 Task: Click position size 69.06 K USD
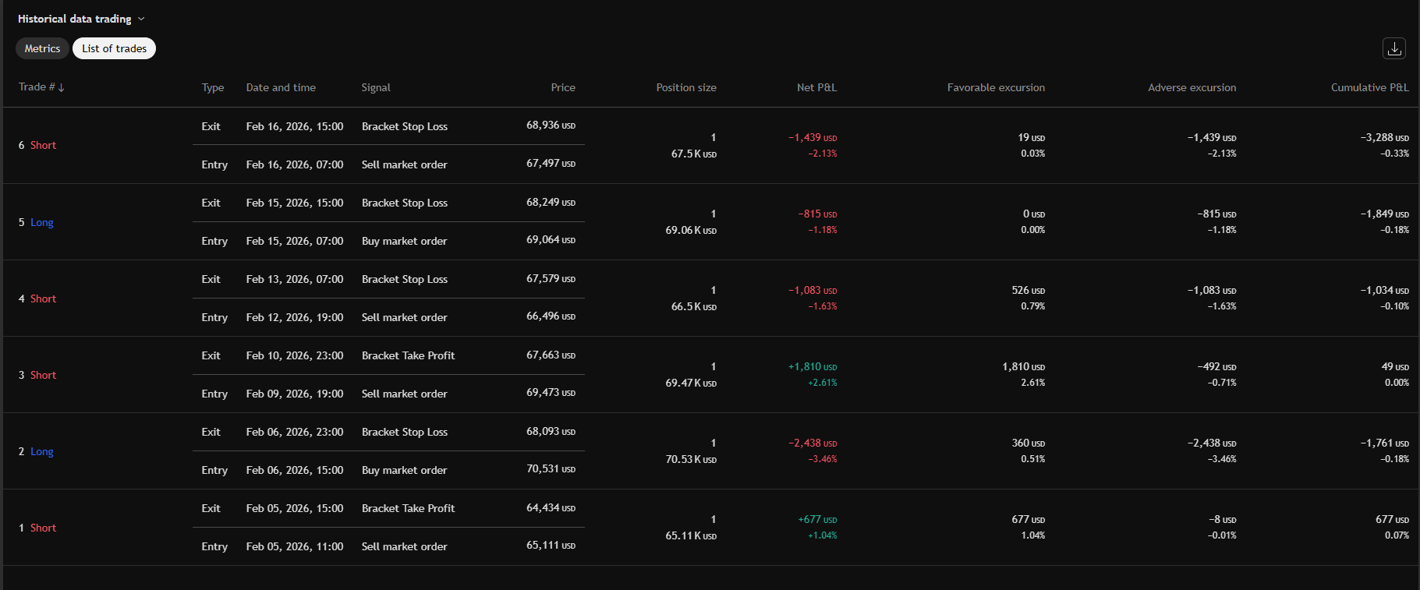click(691, 230)
